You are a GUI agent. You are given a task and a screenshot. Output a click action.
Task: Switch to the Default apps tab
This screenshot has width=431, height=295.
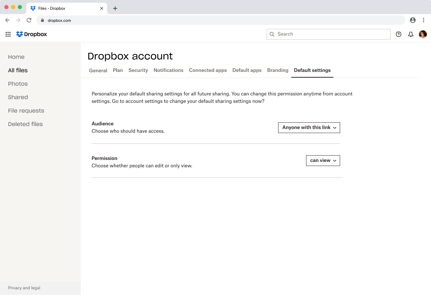(247, 70)
